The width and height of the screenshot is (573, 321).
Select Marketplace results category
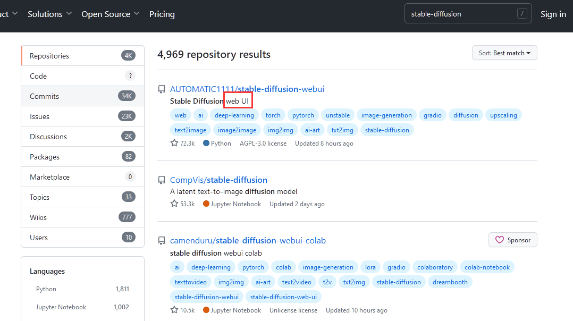pos(83,177)
